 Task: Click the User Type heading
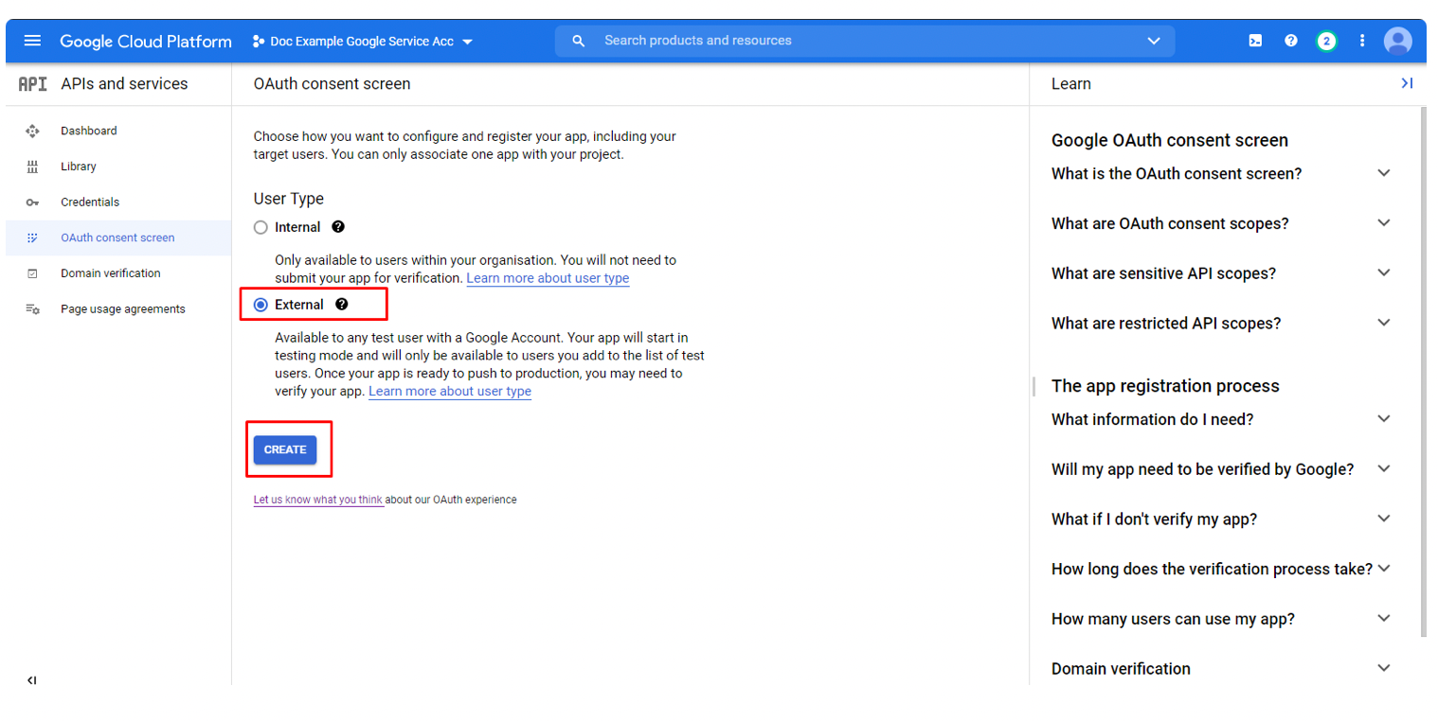(x=289, y=199)
